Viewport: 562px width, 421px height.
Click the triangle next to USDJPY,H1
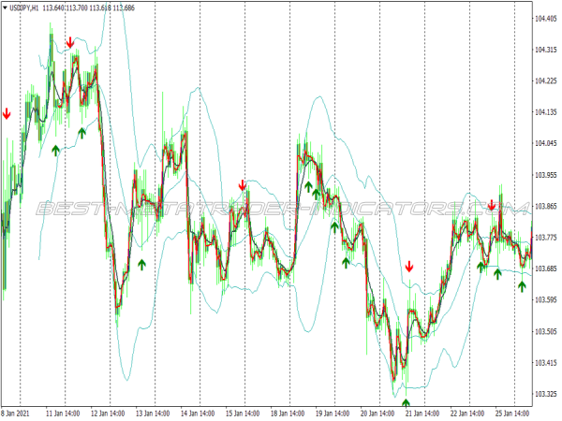5,7
